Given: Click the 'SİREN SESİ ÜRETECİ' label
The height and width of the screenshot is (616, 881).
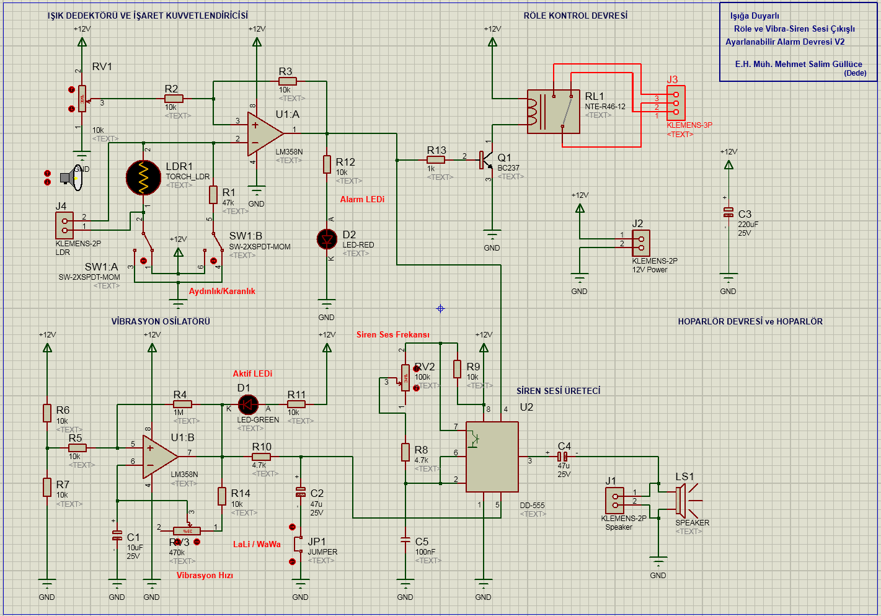Looking at the screenshot, I should 559,391.
